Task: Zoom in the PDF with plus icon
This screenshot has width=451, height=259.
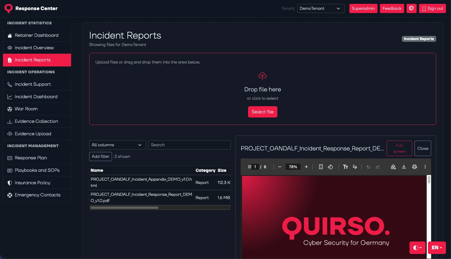Action: pos(306,167)
